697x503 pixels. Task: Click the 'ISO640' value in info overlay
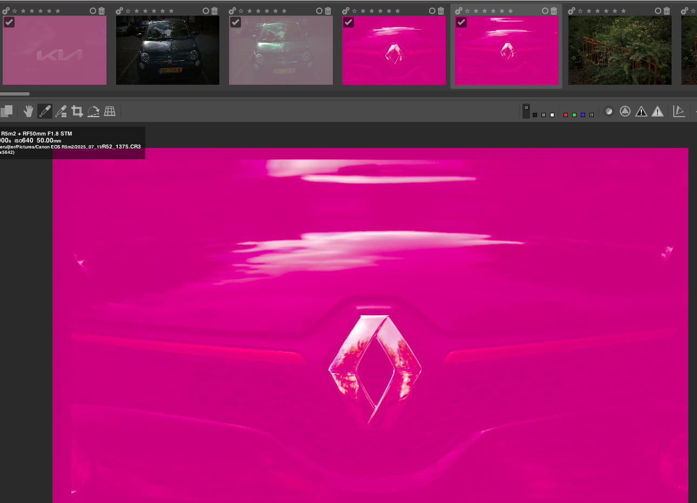(24, 140)
